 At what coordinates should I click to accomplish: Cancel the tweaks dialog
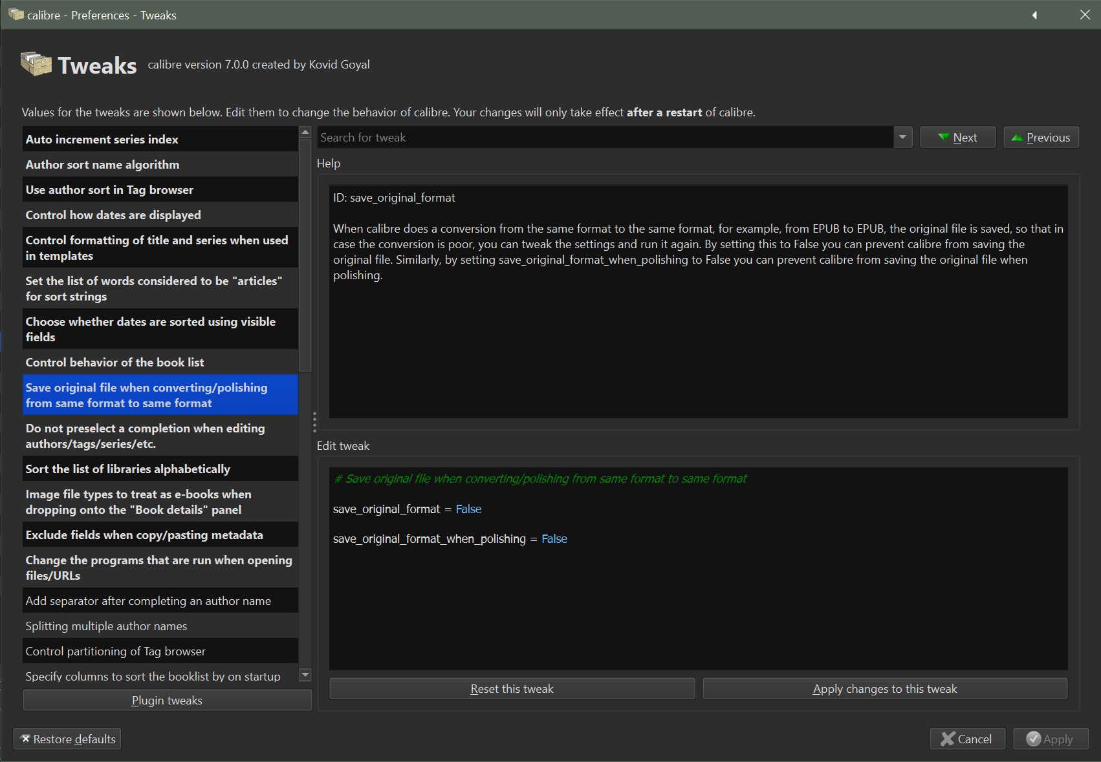point(967,739)
